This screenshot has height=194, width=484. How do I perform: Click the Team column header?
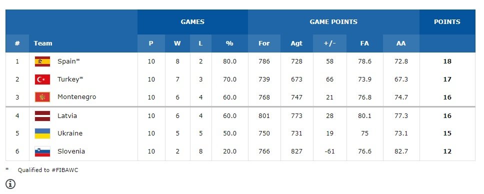tap(43, 43)
